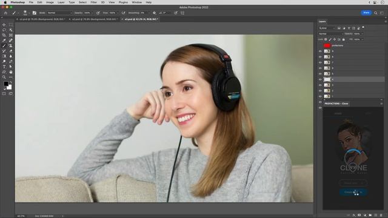Select the Path Selection tool

11,67
